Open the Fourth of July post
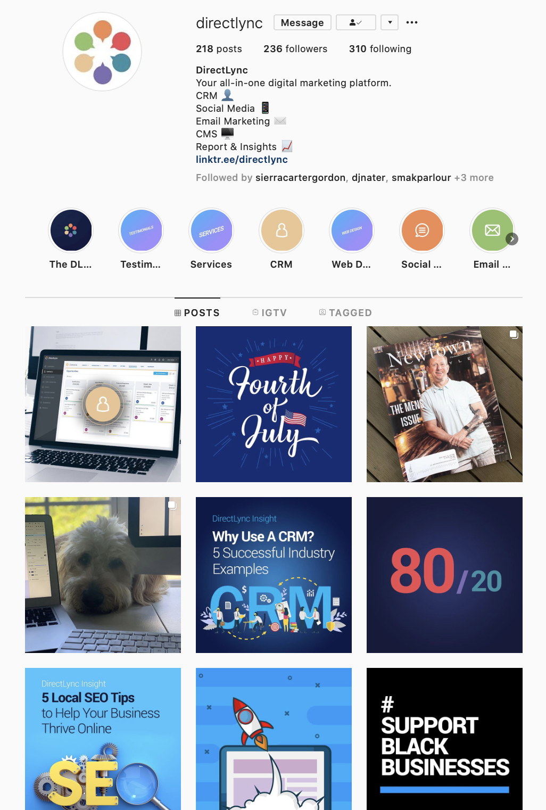Screen dimensions: 546x810 pos(274,404)
